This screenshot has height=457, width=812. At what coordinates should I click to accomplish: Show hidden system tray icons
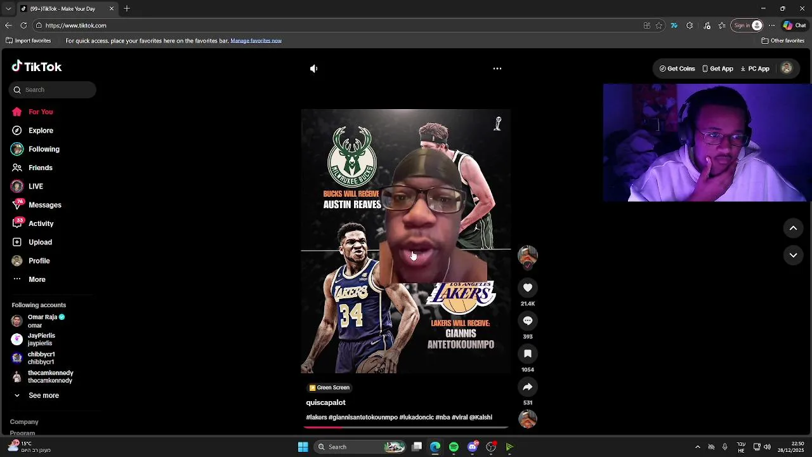coord(697,447)
